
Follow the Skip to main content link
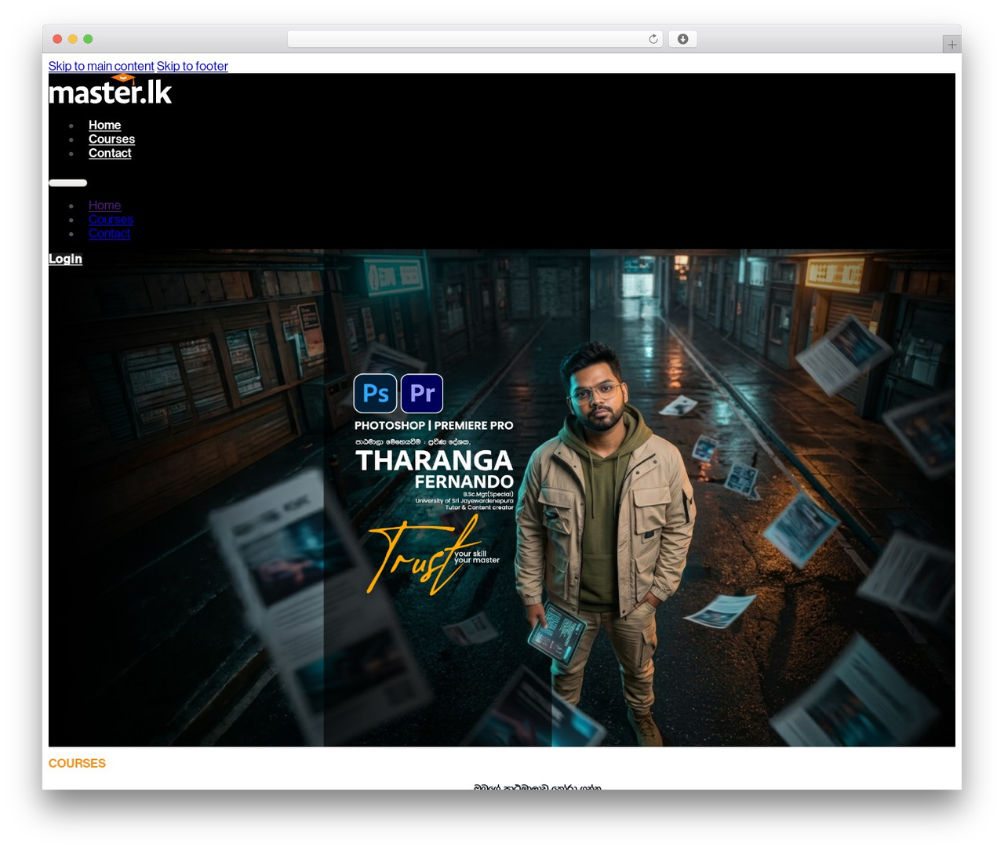(x=101, y=66)
